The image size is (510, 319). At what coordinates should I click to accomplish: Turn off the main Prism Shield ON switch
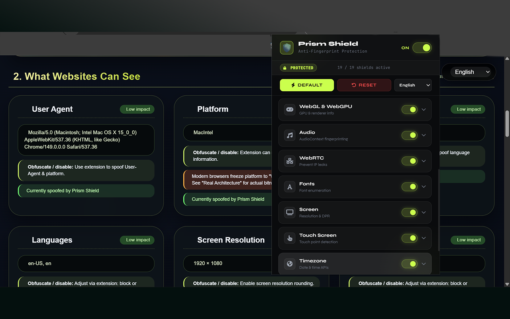[x=422, y=48]
